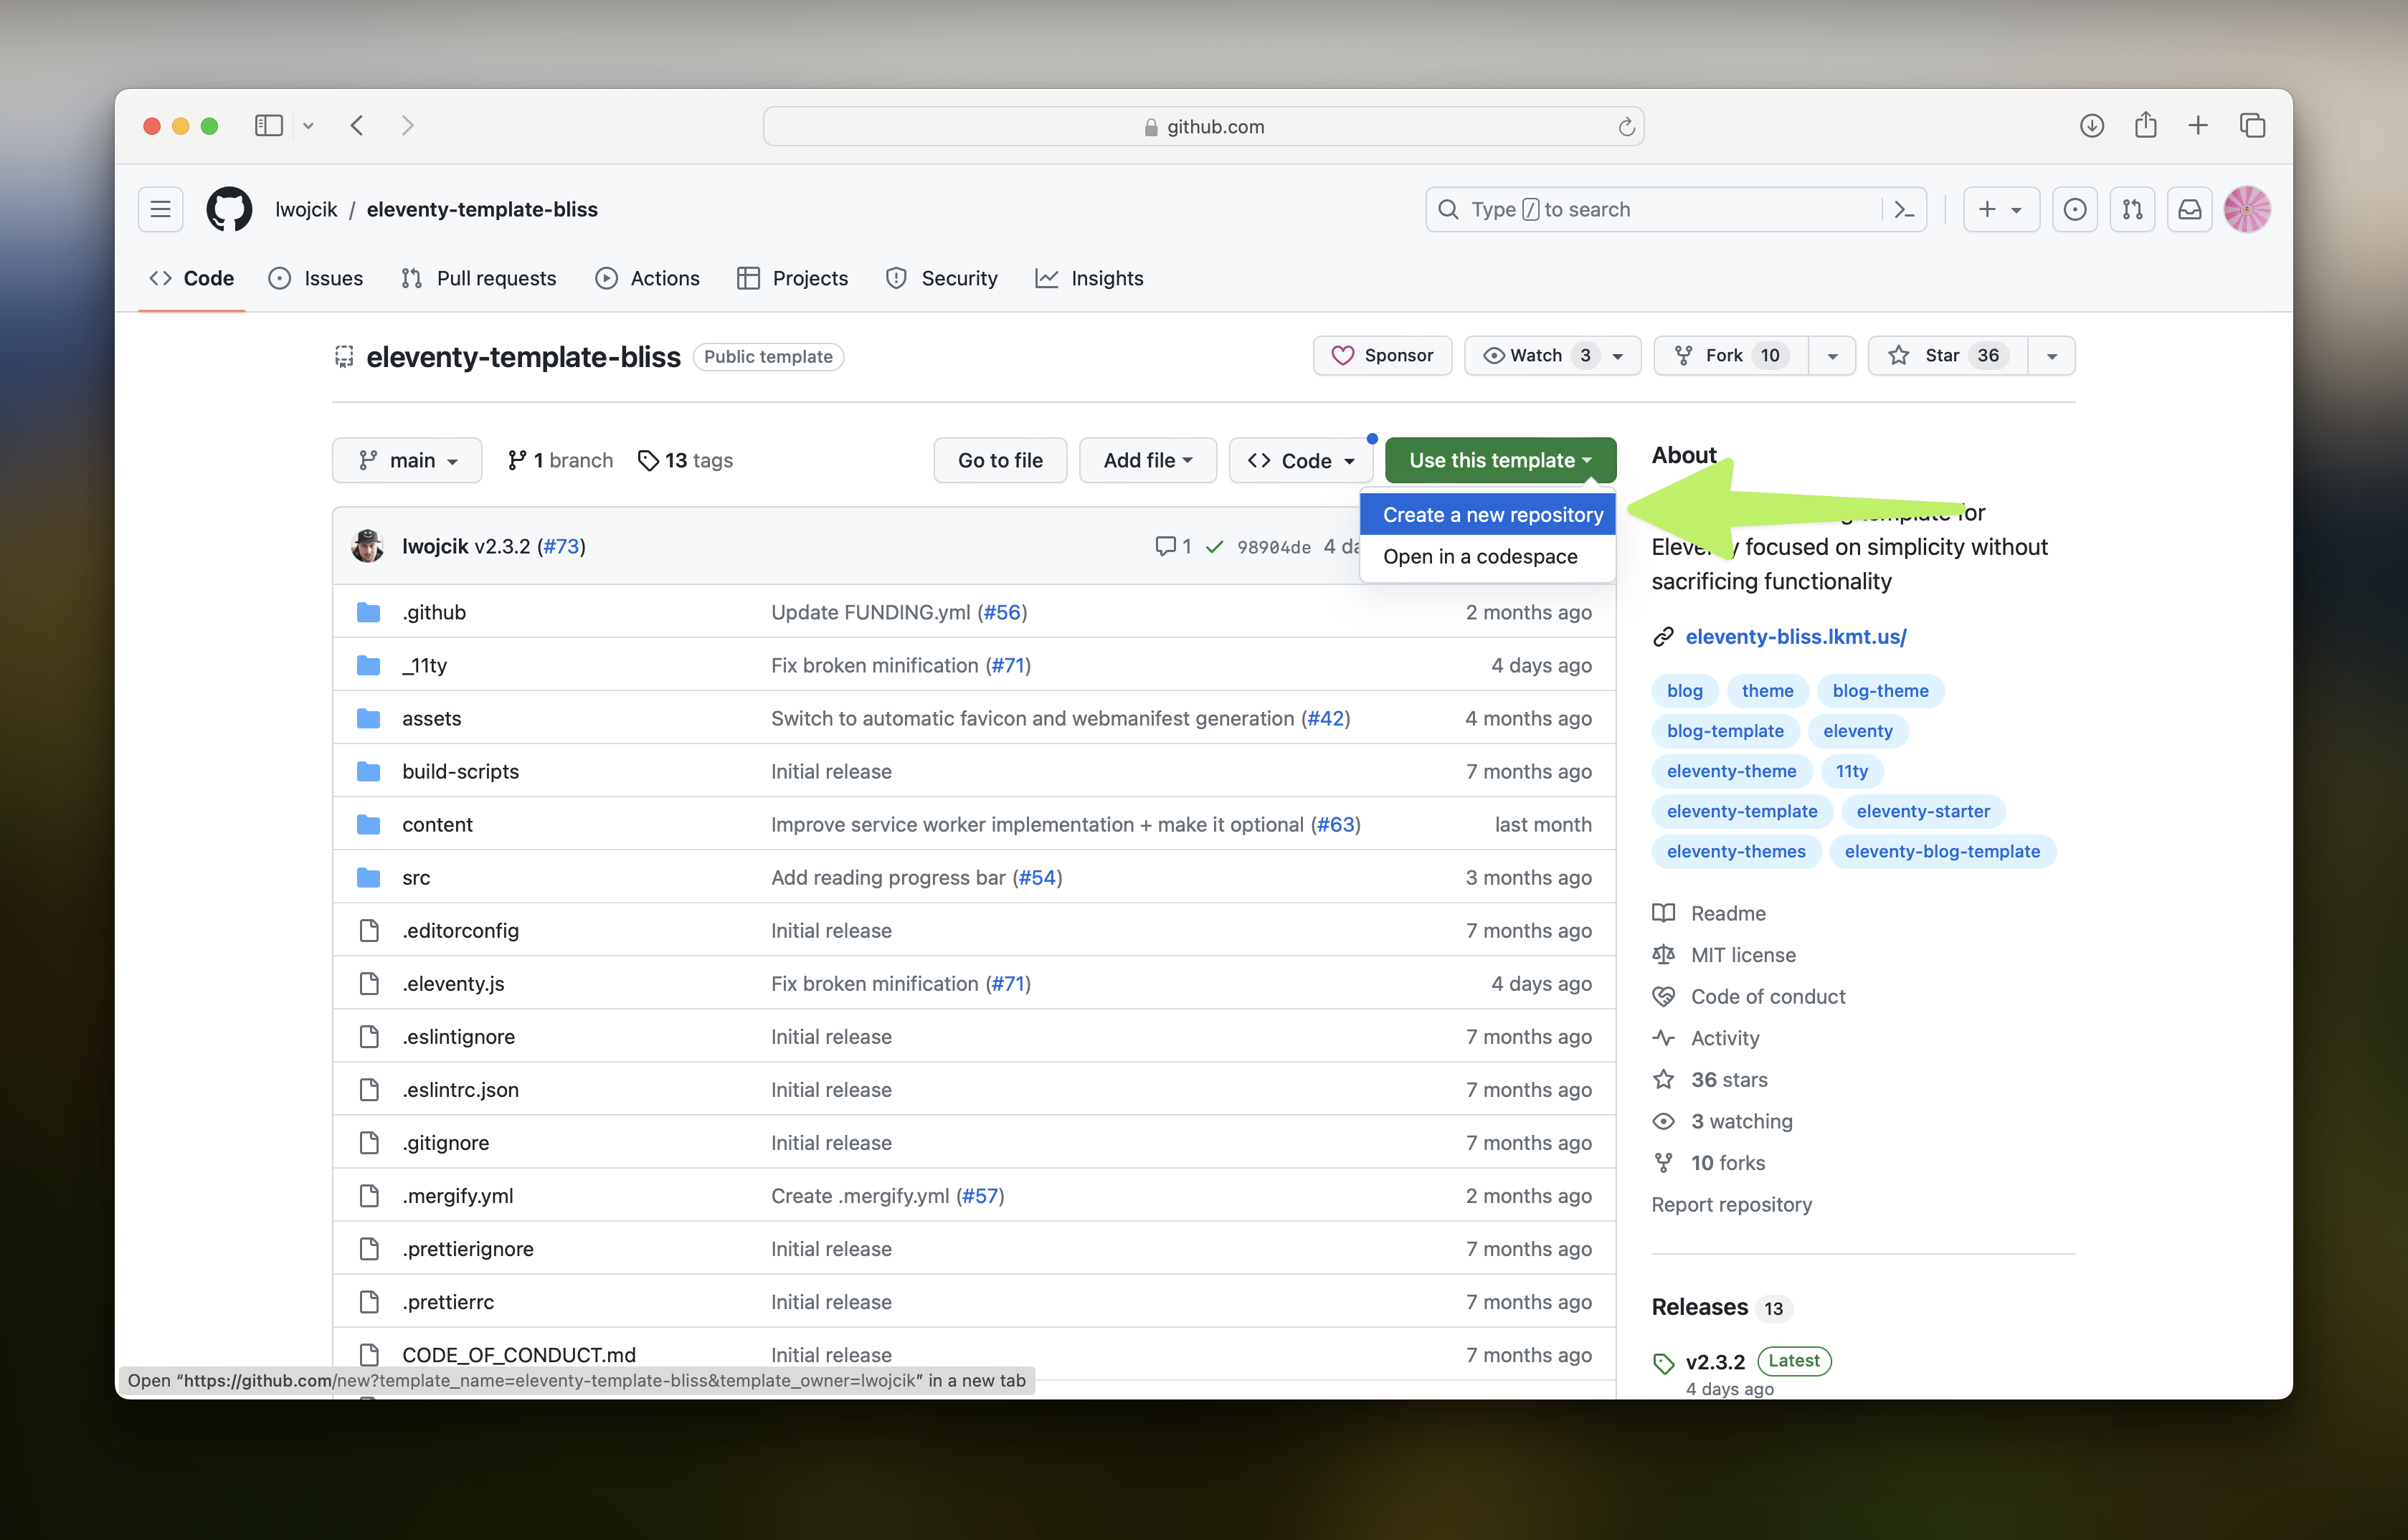The height and width of the screenshot is (1540, 2408).
Task: Select Open in a codespace
Action: click(x=1488, y=556)
